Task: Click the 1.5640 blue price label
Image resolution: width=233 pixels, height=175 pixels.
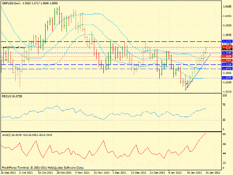Action: tap(227, 53)
